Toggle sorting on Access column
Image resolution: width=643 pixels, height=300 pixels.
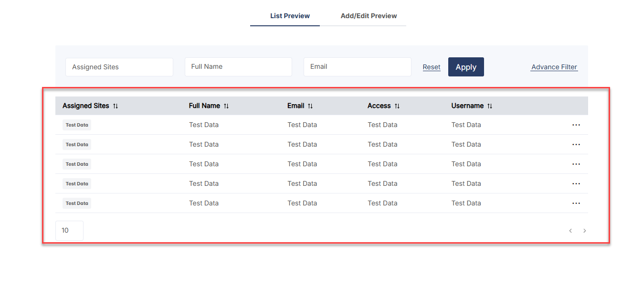(397, 106)
